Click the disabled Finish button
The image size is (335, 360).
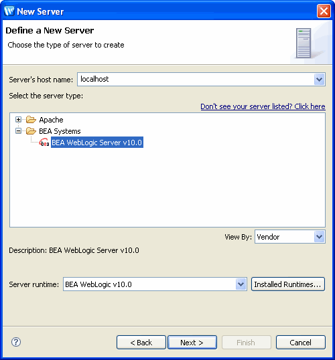click(x=247, y=343)
